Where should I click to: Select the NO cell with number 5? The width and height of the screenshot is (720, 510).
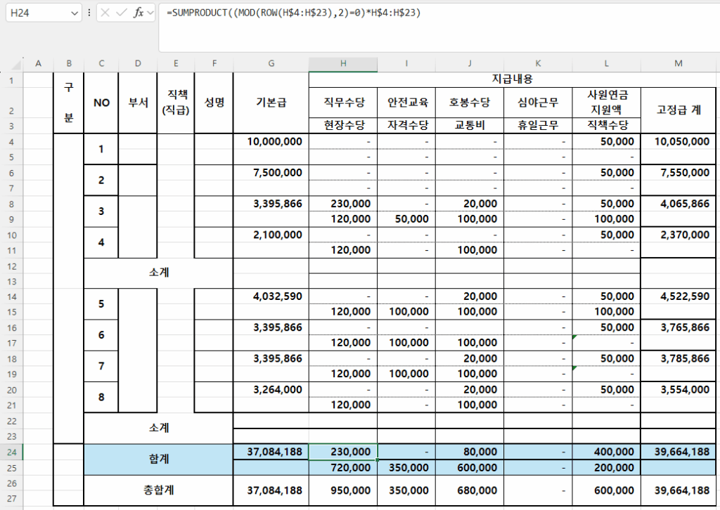pos(101,304)
